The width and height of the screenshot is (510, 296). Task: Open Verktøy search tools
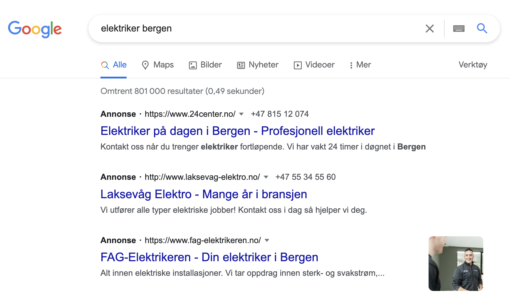point(473,65)
